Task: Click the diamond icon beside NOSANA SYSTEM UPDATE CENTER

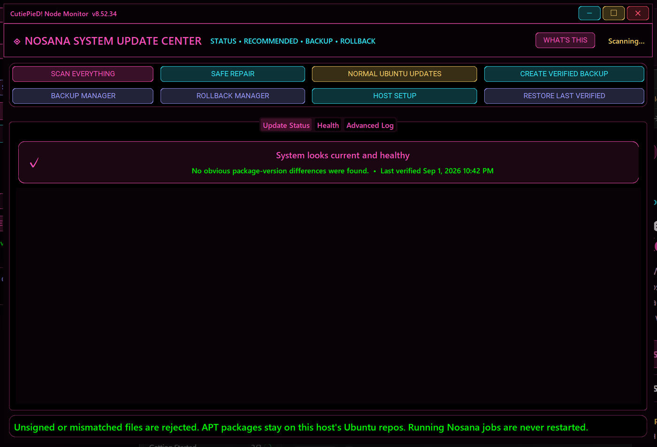Action: pyautogui.click(x=17, y=42)
